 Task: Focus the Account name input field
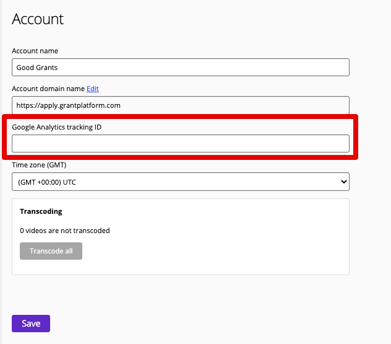(x=181, y=67)
